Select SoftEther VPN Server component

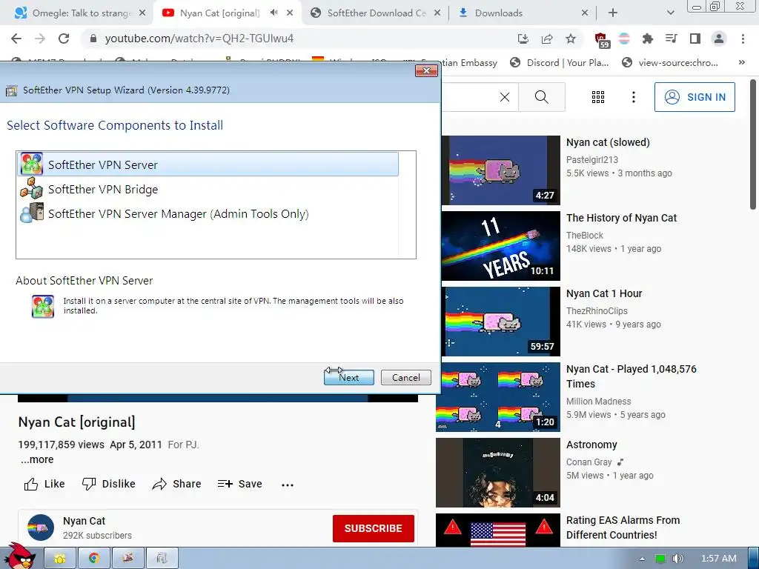208,164
